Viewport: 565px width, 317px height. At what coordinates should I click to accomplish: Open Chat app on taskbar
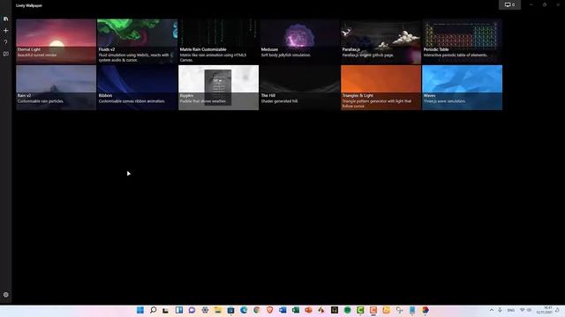192,310
